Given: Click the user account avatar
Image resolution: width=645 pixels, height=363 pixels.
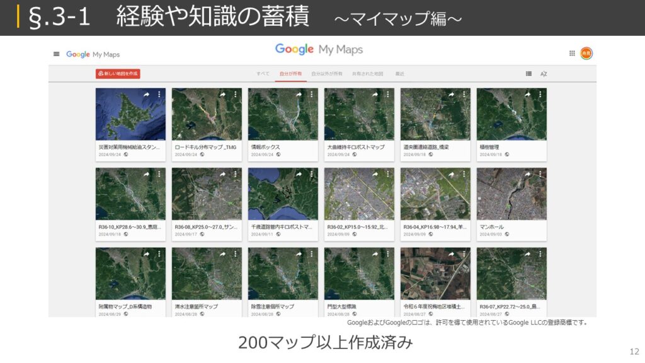Looking at the screenshot, I should tap(586, 54).
